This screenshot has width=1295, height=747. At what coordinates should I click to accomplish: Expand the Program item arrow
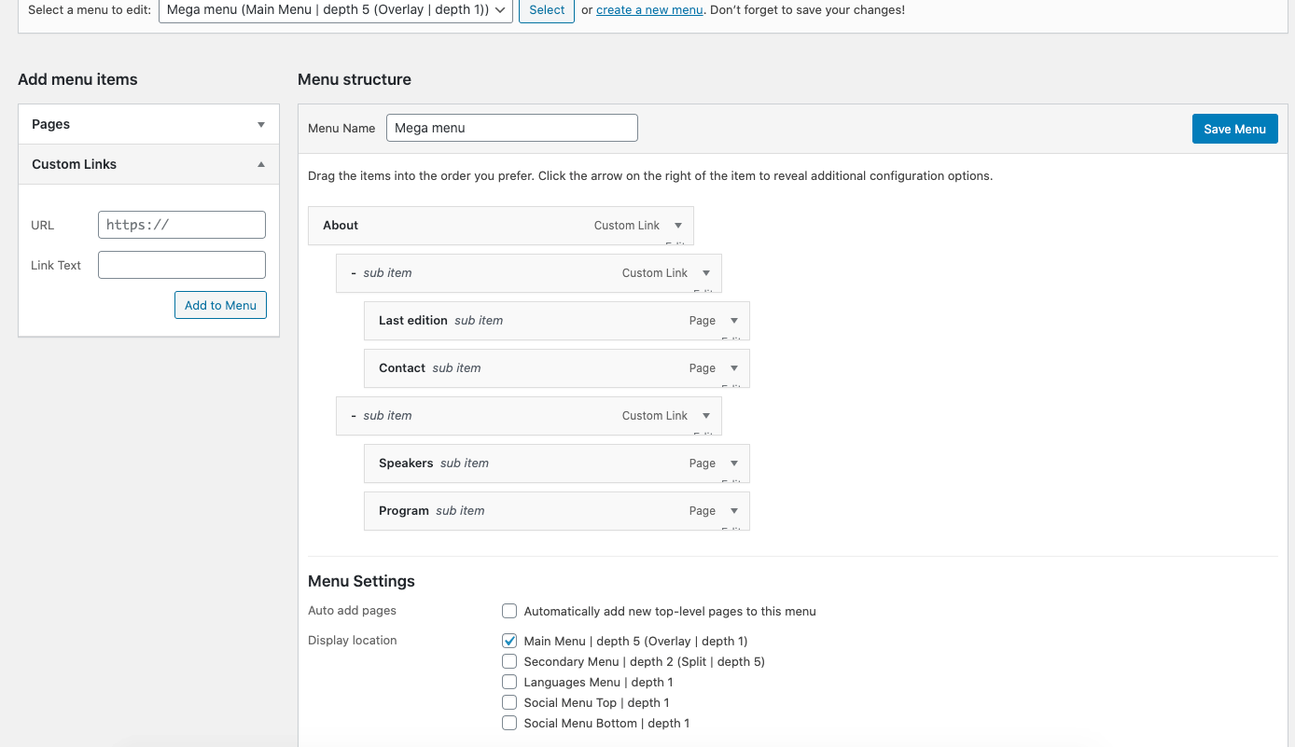tap(734, 511)
